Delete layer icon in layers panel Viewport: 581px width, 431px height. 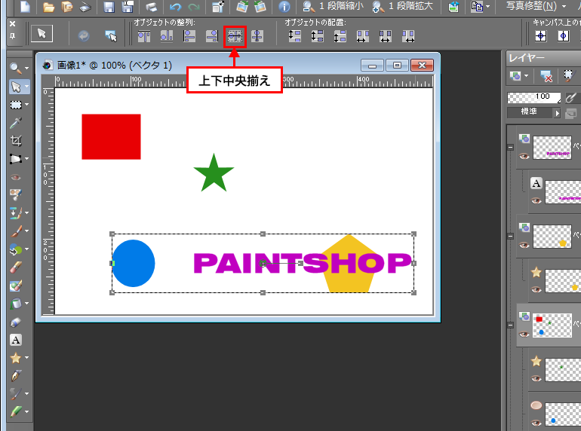tap(546, 76)
